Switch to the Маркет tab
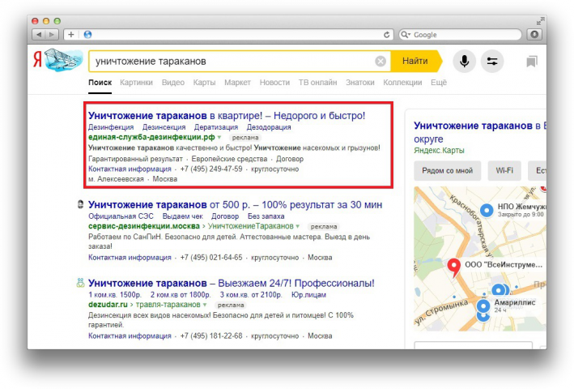This screenshot has height=389, width=574. 237,83
